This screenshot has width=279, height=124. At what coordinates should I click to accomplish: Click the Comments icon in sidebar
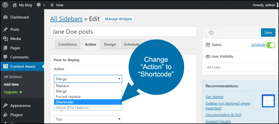[x=5, y=57]
